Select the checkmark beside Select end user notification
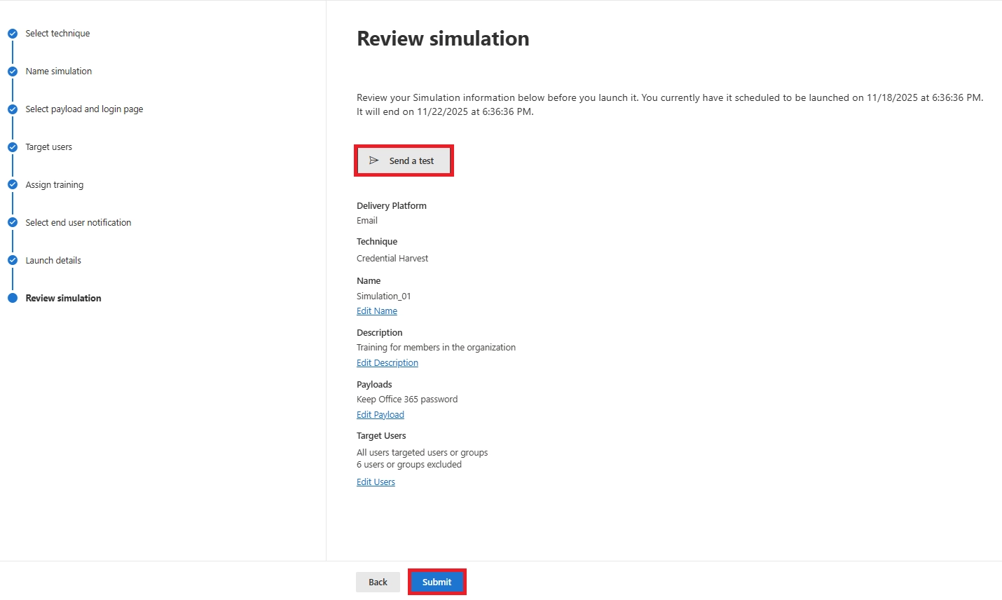1002x600 pixels. tap(12, 222)
